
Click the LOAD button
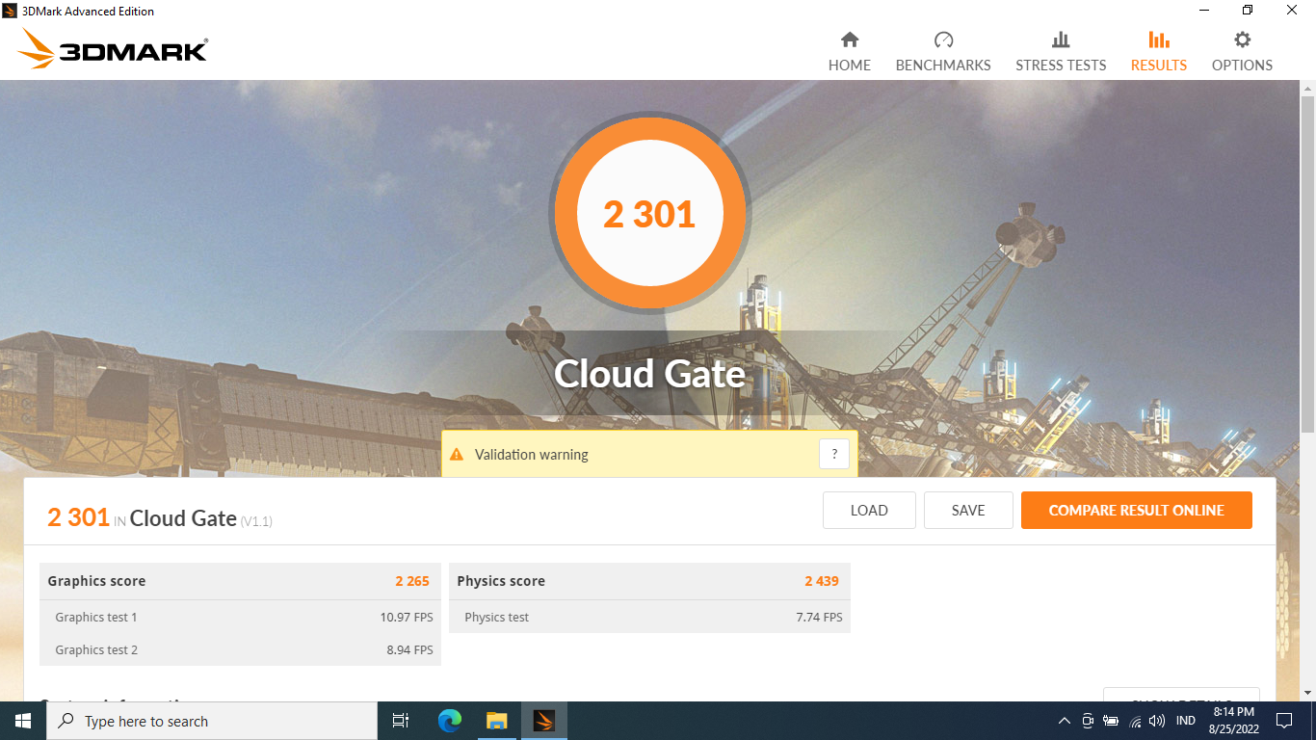[869, 511]
